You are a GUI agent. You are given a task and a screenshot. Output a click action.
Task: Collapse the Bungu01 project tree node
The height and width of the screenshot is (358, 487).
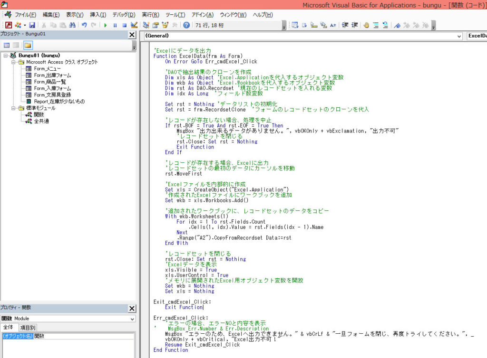pos(6,56)
